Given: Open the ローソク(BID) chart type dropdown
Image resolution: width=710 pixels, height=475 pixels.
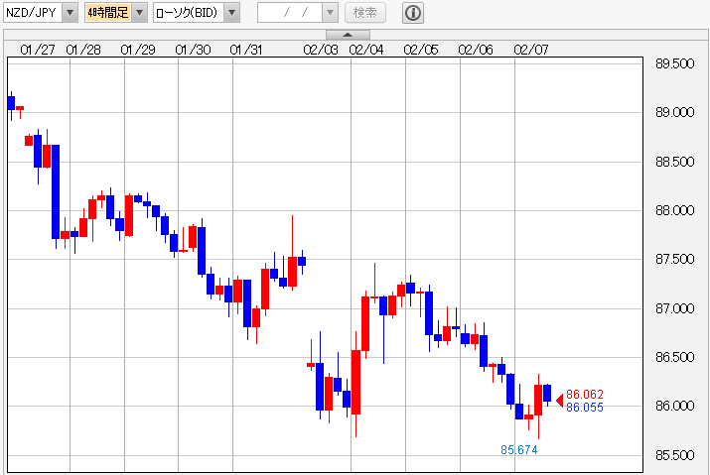Looking at the screenshot, I should 230,13.
